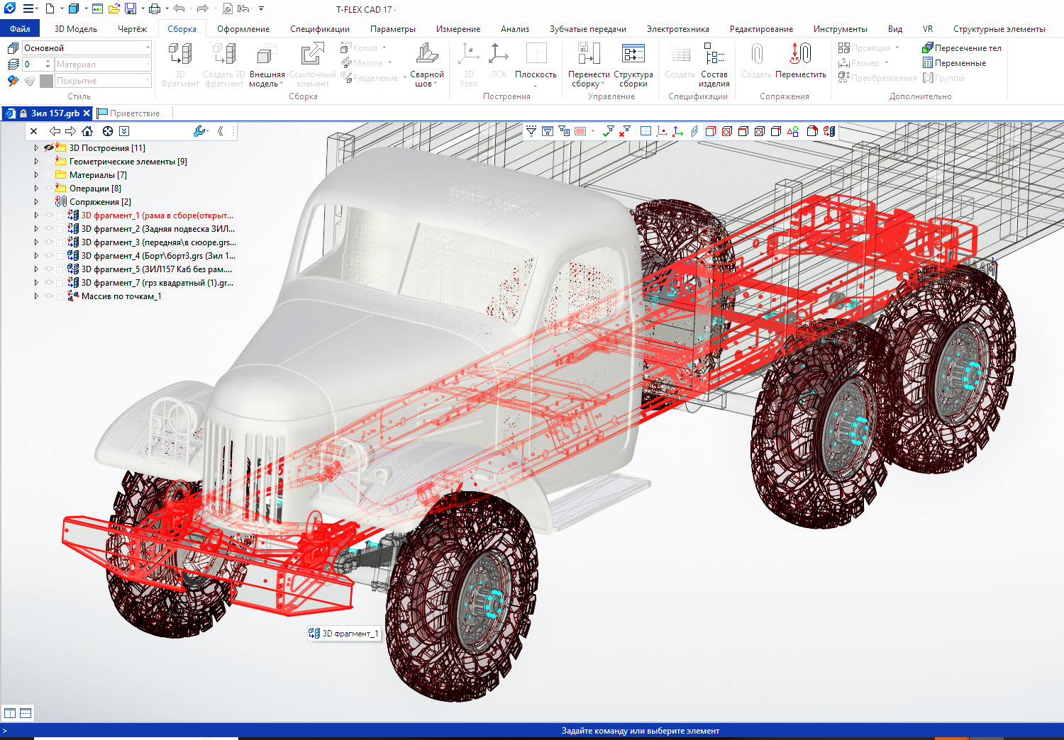Open the Состав изделия icon
The image size is (1064, 740).
pos(714,64)
